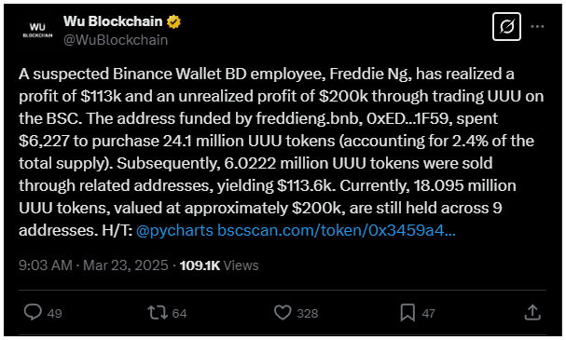566x340 pixels.
Task: Open the @WuBlockchain handle link
Action: (116, 40)
